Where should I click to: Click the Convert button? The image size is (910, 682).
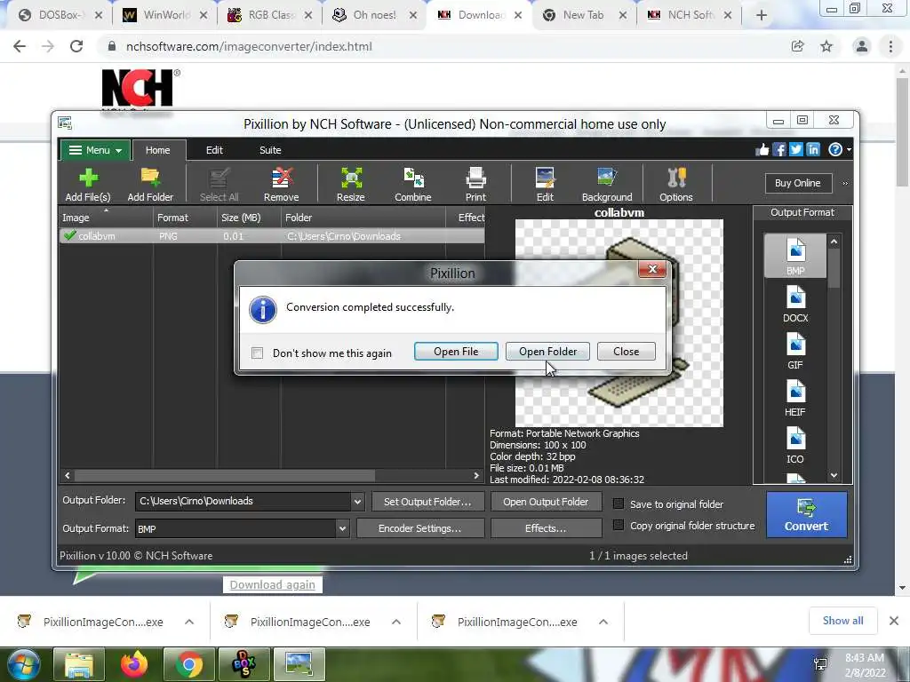pos(807,514)
